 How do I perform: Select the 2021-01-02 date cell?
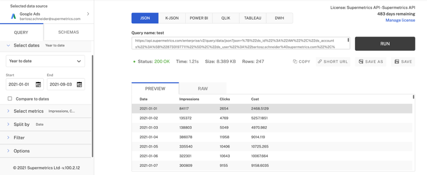pyautogui.click(x=149, y=118)
